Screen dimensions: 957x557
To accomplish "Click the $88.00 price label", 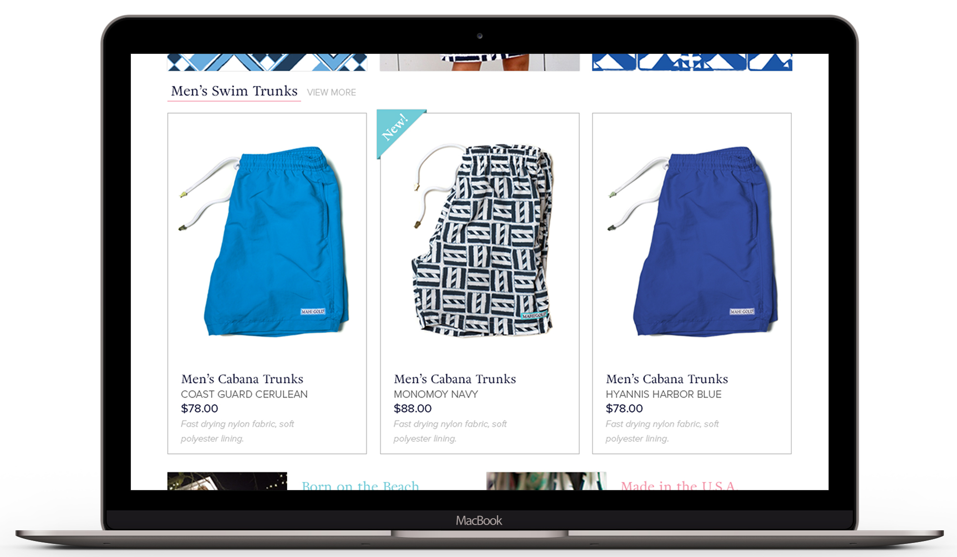I will coord(412,409).
